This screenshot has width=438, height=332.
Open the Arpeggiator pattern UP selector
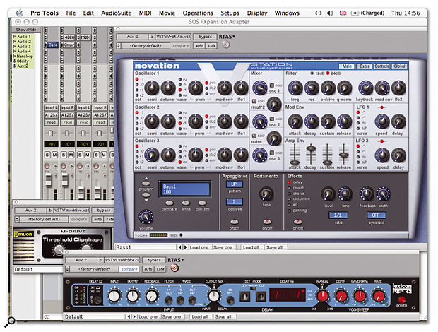234,184
